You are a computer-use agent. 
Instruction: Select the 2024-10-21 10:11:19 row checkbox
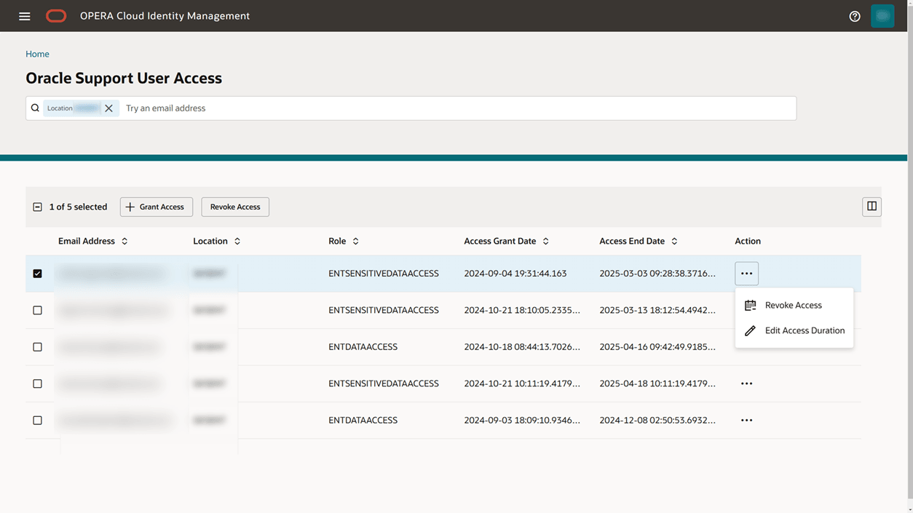click(37, 383)
